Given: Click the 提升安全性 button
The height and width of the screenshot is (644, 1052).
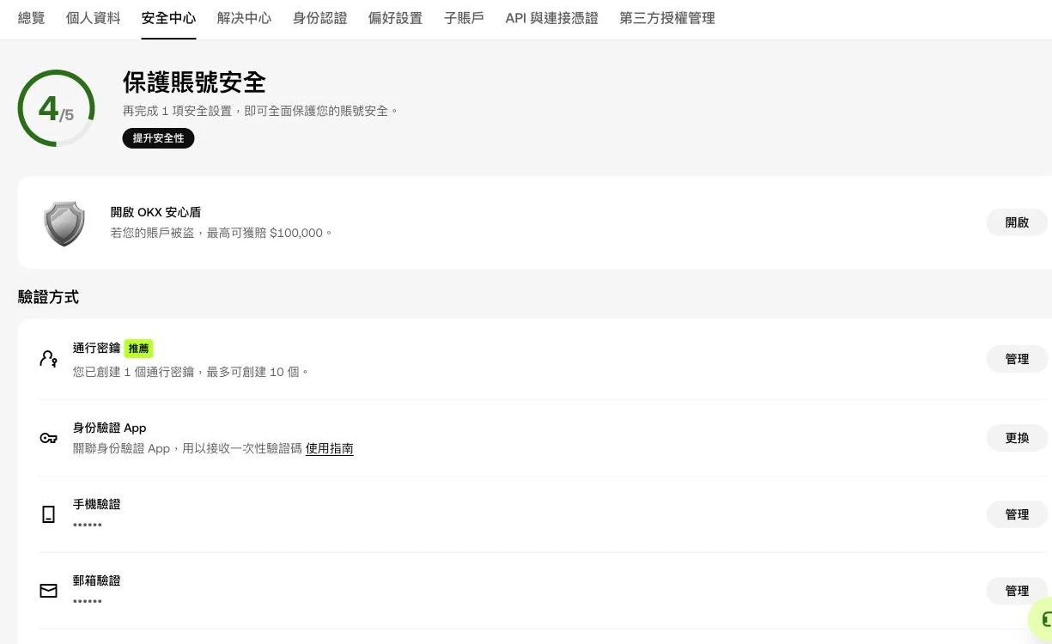Looking at the screenshot, I should click(158, 138).
